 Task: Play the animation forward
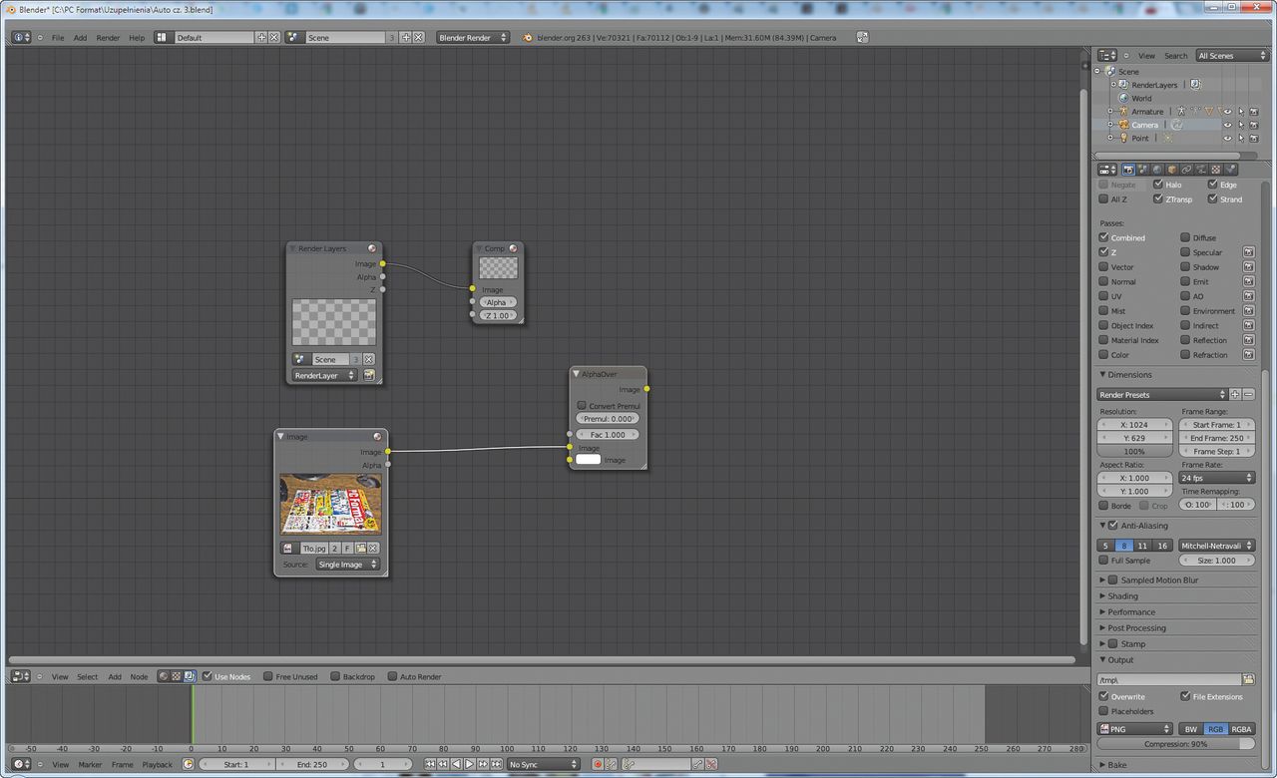tap(469, 764)
